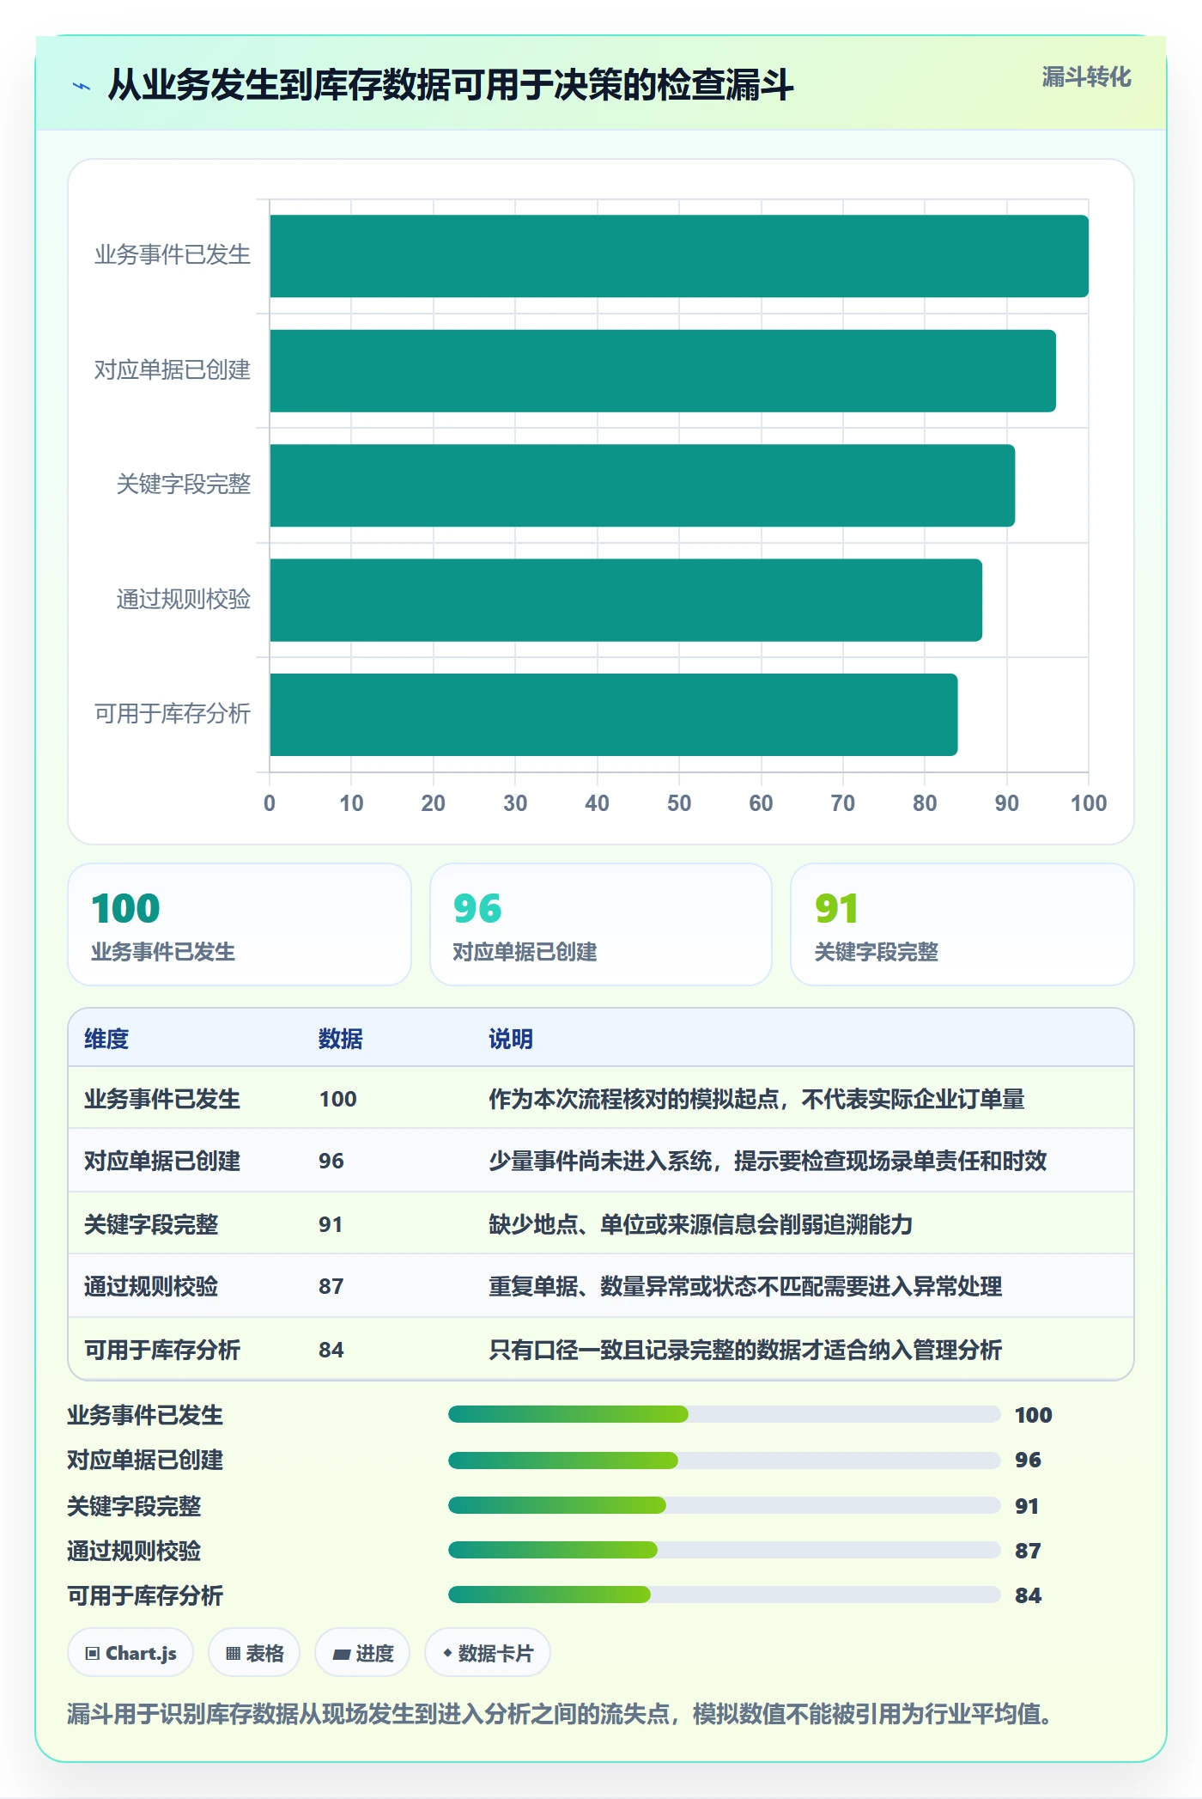
Task: Click the 漏斗转化 label in the header
Action: coord(1086,77)
